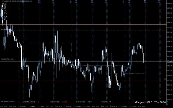This screenshot has width=173, height=108.
Task: Click the spread value 21
Action: pyautogui.click(x=38, y=102)
